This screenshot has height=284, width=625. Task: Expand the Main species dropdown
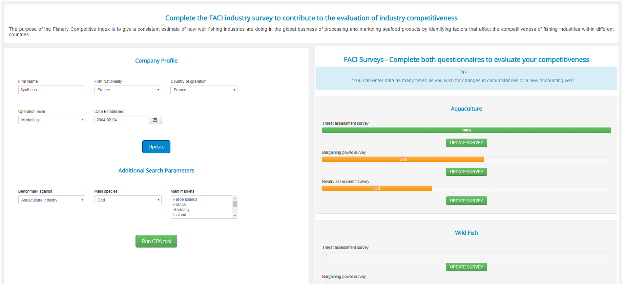click(x=128, y=200)
